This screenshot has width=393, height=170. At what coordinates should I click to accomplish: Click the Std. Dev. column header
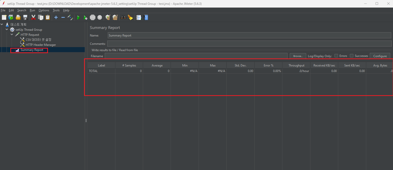click(x=241, y=65)
